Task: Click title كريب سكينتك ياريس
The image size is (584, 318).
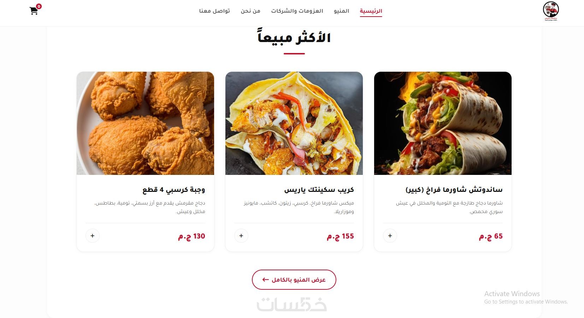Action: click(x=319, y=190)
